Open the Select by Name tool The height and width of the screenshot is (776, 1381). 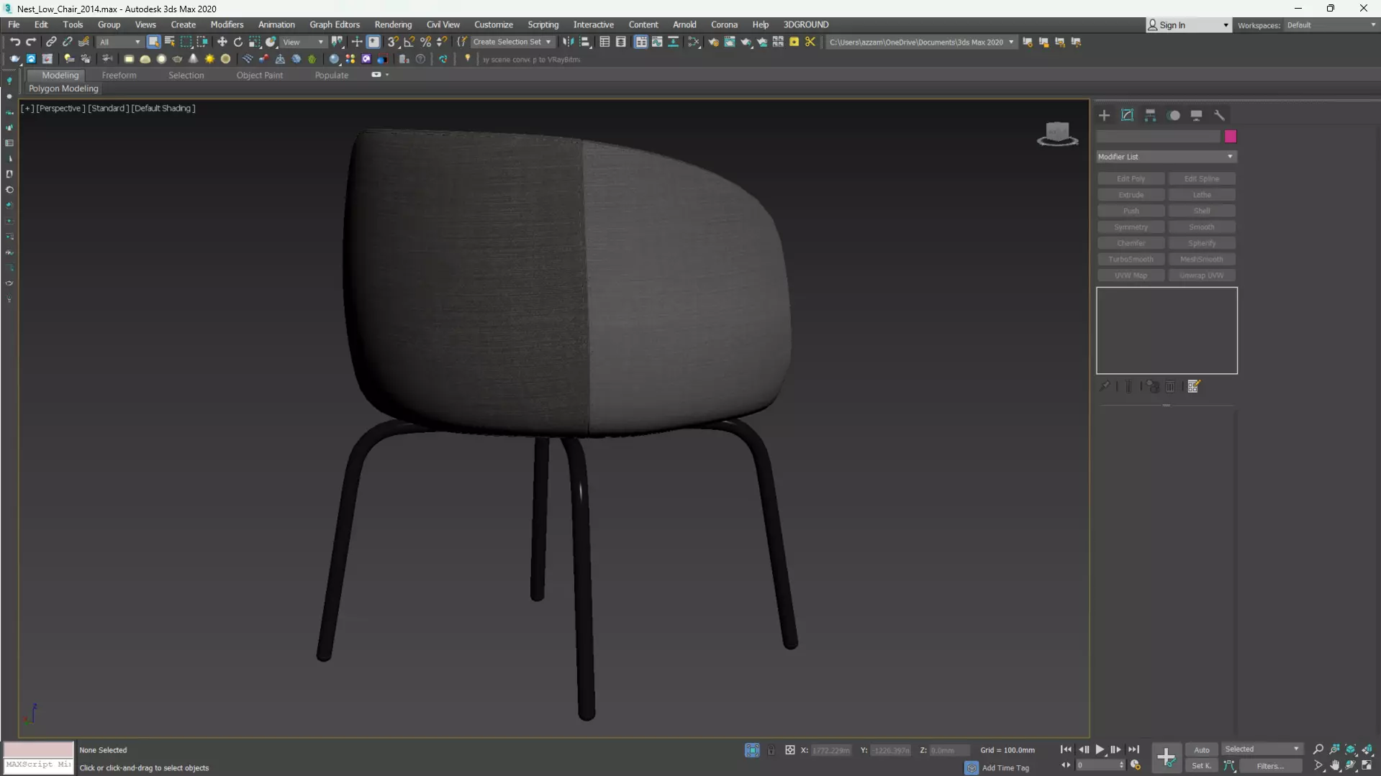point(170,42)
